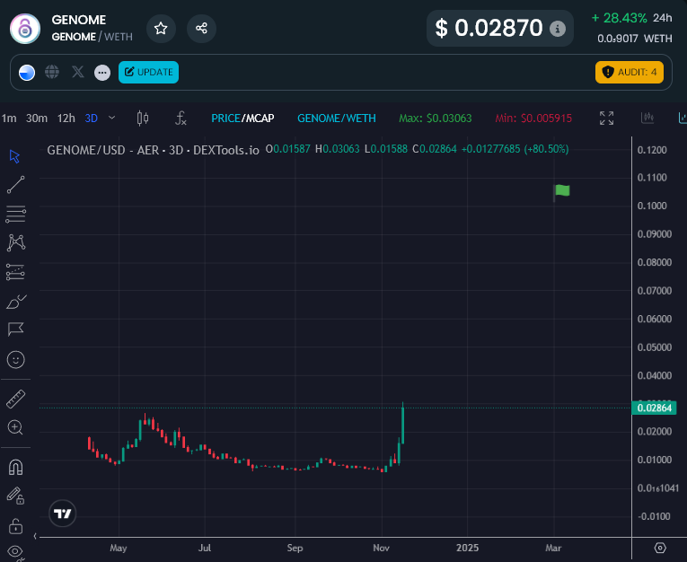Click the 0.02864 current price label
The image size is (687, 562).
click(654, 408)
